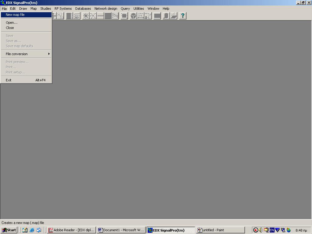Click the asterisk star toolbar icon
The image size is (312, 234).
(x=86, y=16)
